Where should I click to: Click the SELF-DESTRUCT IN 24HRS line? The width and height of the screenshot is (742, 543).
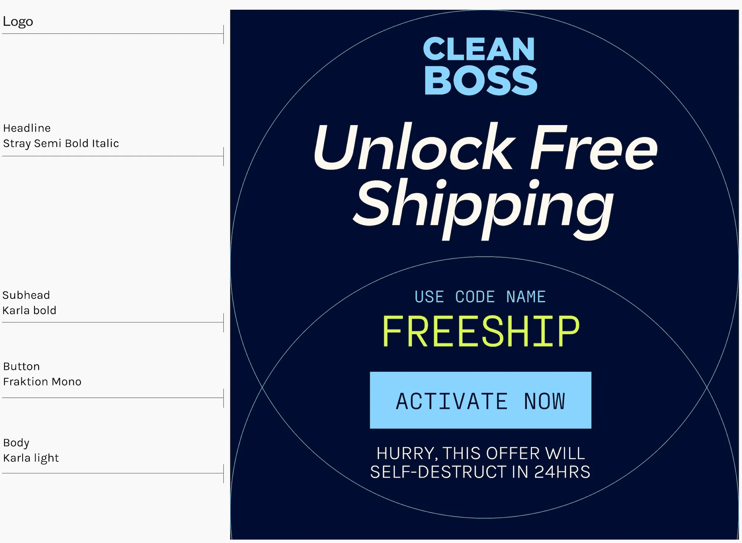click(x=480, y=472)
